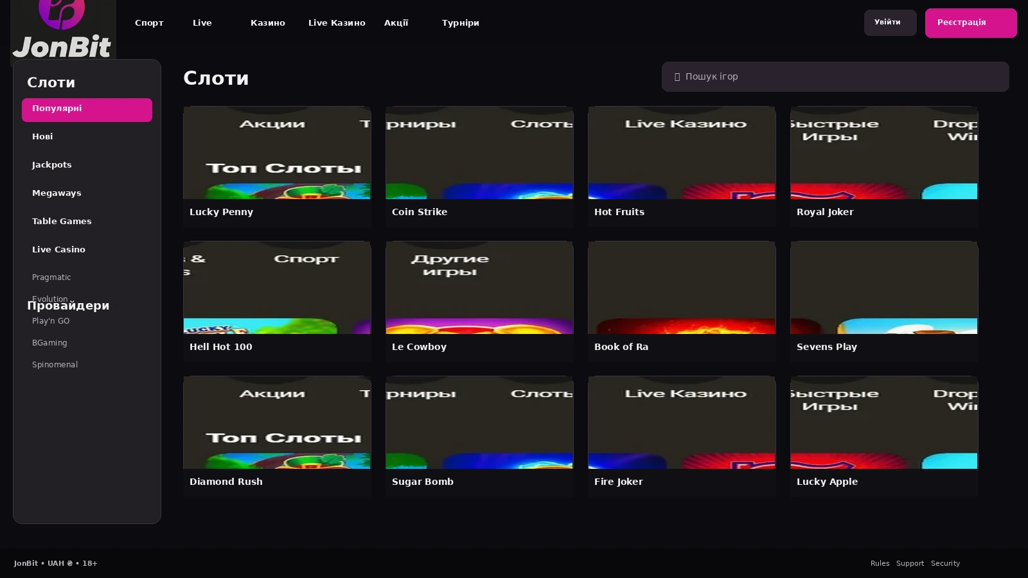
Task: Open the Security footer link
Action: [945, 563]
